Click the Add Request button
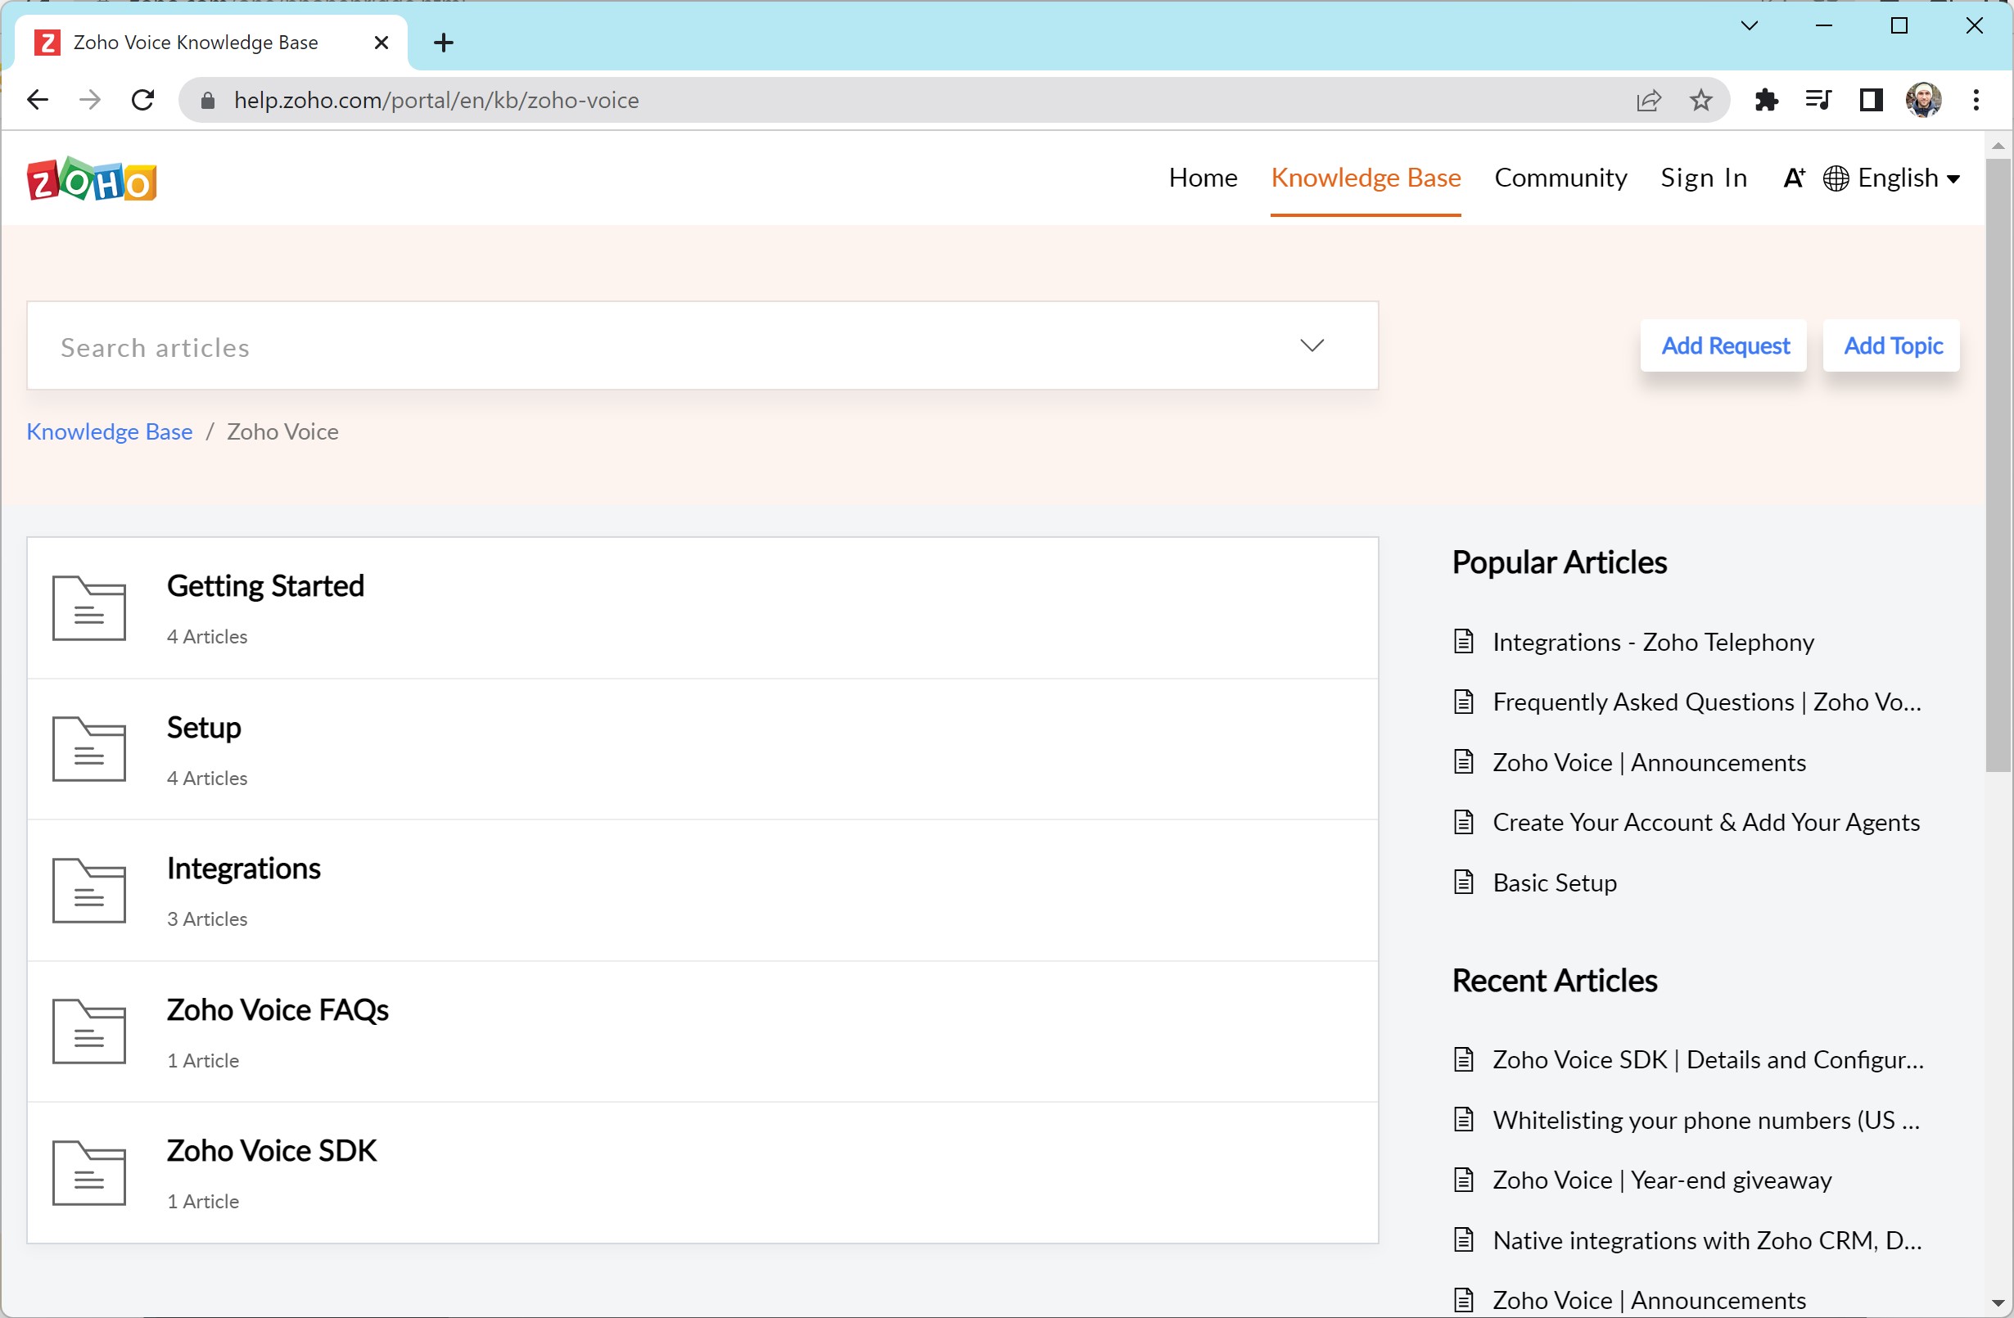Screen dimensions: 2014x1318 (1724, 344)
